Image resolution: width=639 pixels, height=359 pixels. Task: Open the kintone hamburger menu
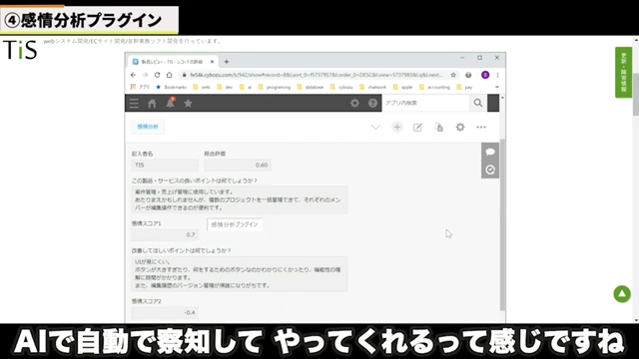[134, 103]
